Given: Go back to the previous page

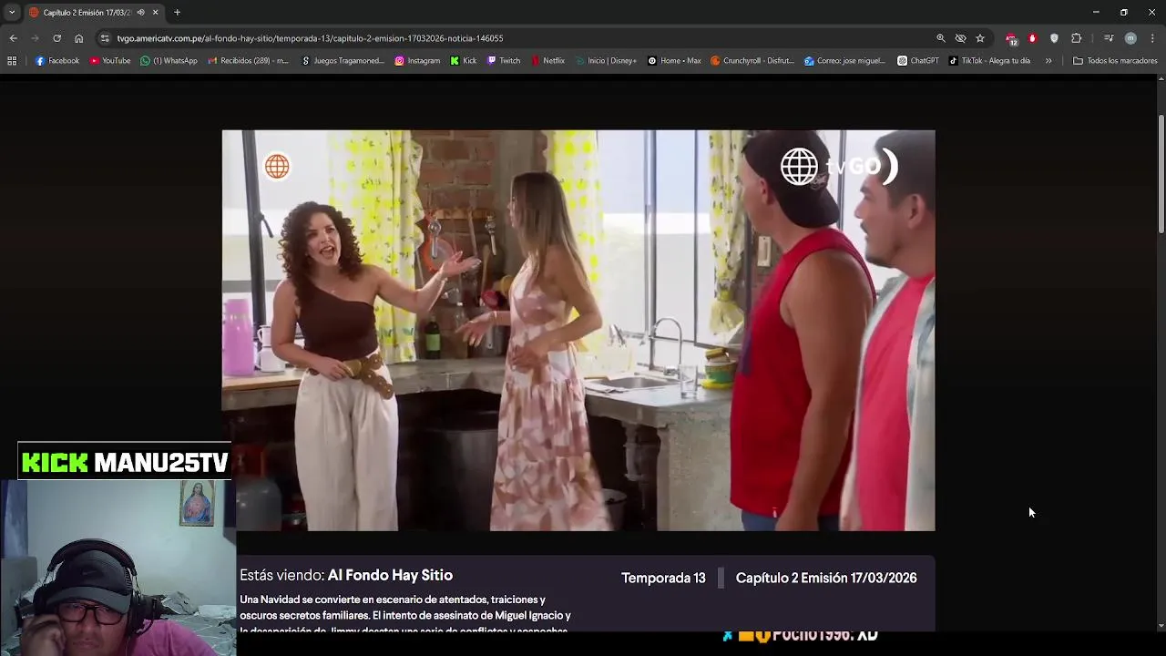Looking at the screenshot, I should (13, 38).
